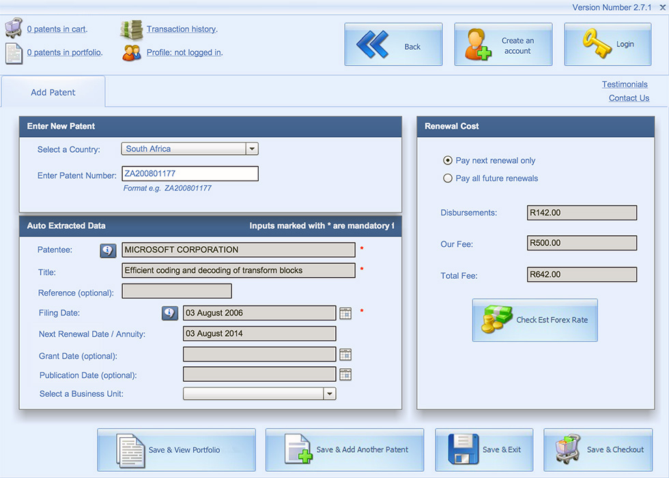The height and width of the screenshot is (478, 669).
Task: Click the Total Fee R642.00 field
Action: click(x=582, y=274)
